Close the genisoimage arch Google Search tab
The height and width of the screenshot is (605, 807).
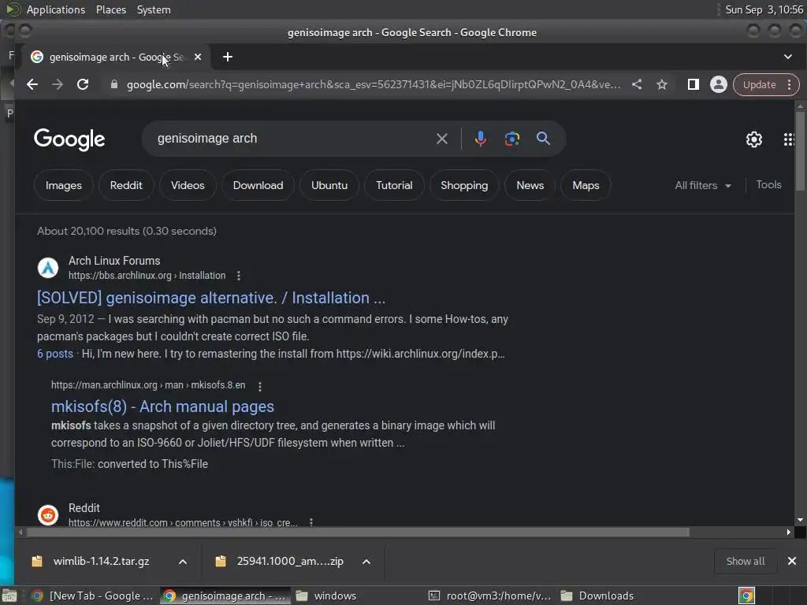[198, 57]
